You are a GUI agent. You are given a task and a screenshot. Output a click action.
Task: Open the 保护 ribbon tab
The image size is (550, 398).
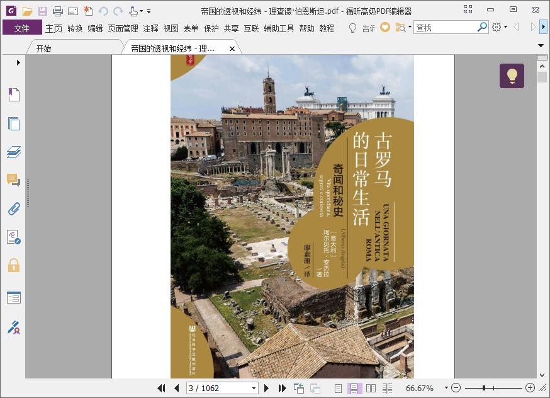point(211,28)
